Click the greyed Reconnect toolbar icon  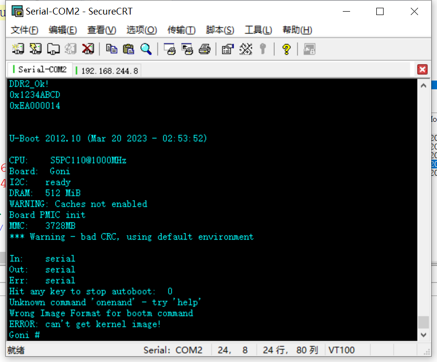point(70,49)
